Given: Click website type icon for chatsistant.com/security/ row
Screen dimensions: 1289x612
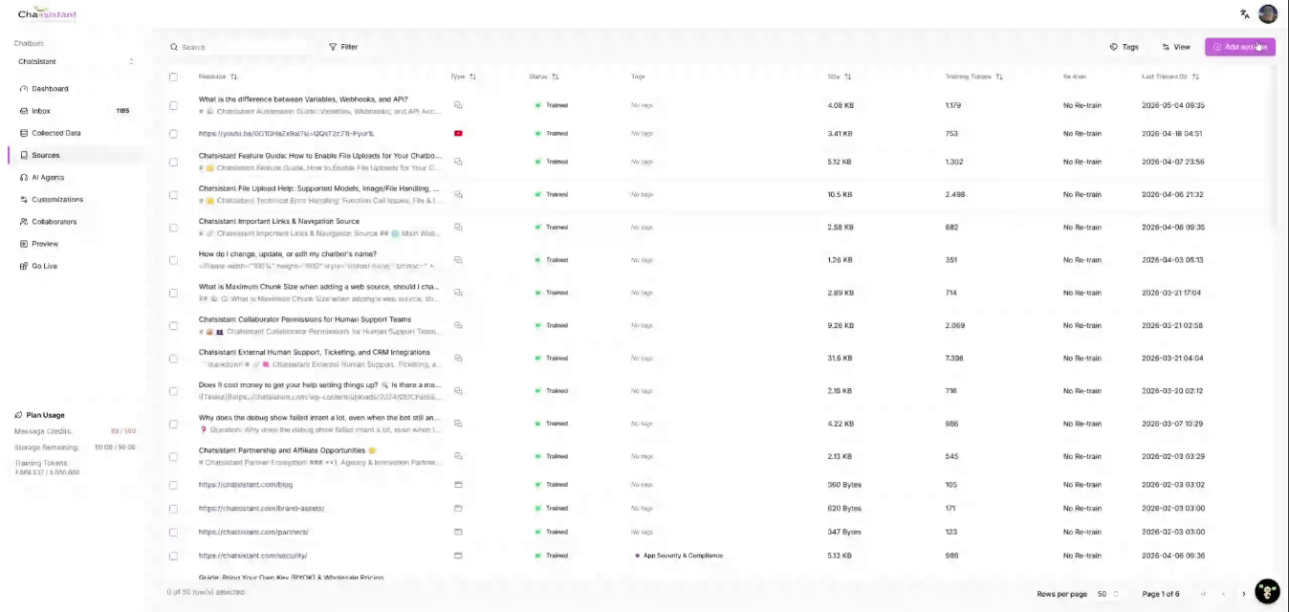Looking at the screenshot, I should (458, 556).
